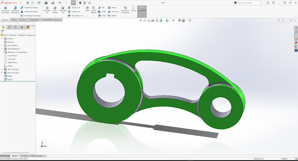The width and height of the screenshot is (298, 161).
Task: Open the DisplayManager color ball tab
Action: [x=28, y=27]
